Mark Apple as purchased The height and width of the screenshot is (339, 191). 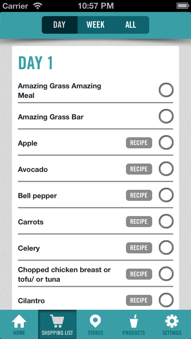pyautogui.click(x=166, y=143)
